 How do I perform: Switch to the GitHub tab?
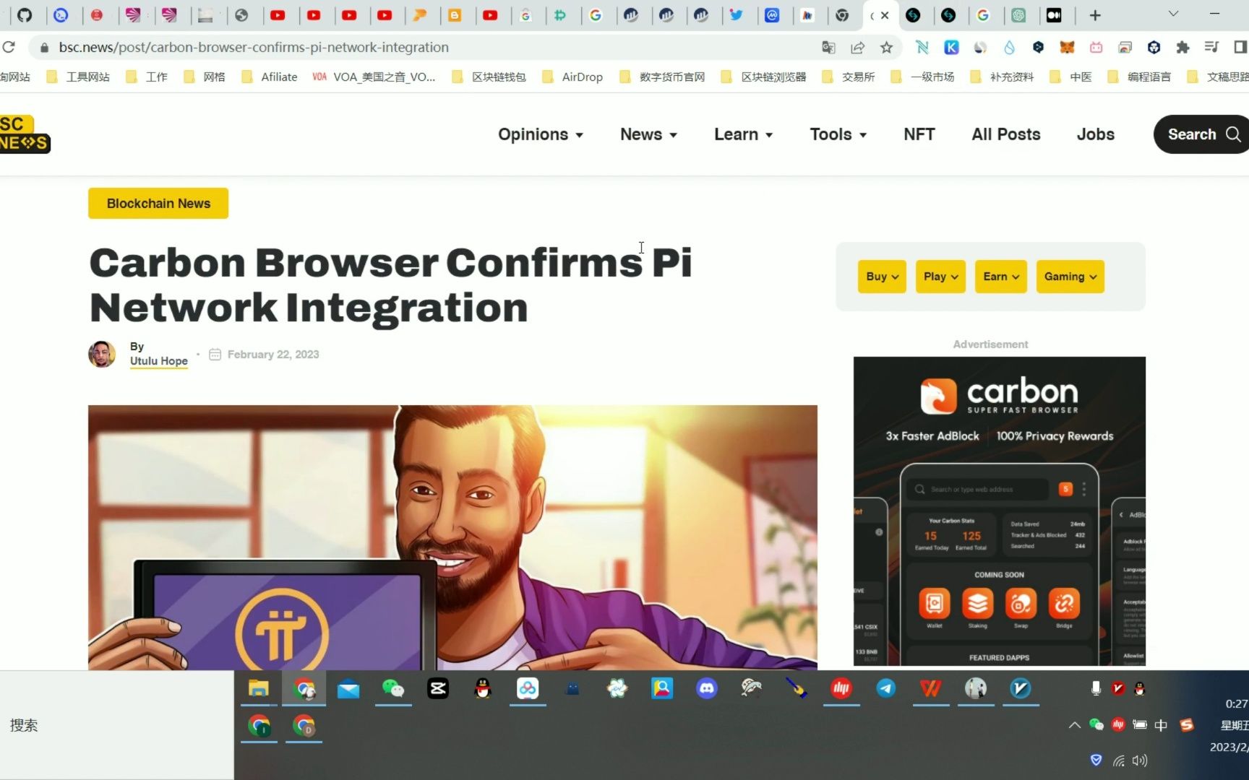[25, 15]
